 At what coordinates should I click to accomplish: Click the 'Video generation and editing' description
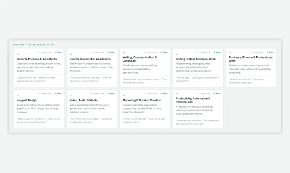click(89, 108)
